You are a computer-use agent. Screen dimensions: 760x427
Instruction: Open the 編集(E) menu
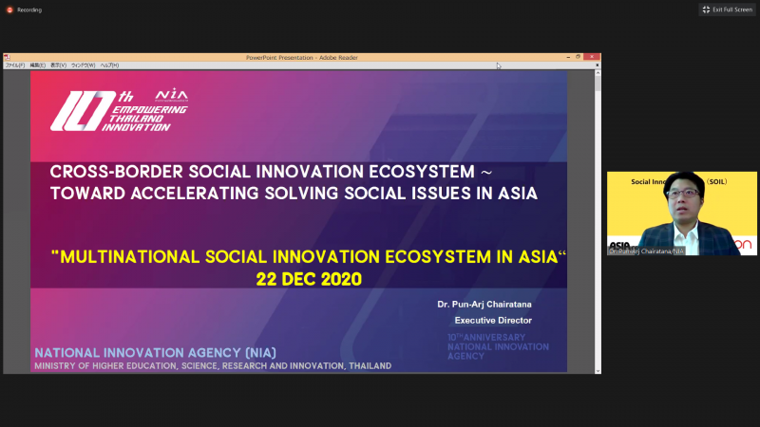pos(38,65)
